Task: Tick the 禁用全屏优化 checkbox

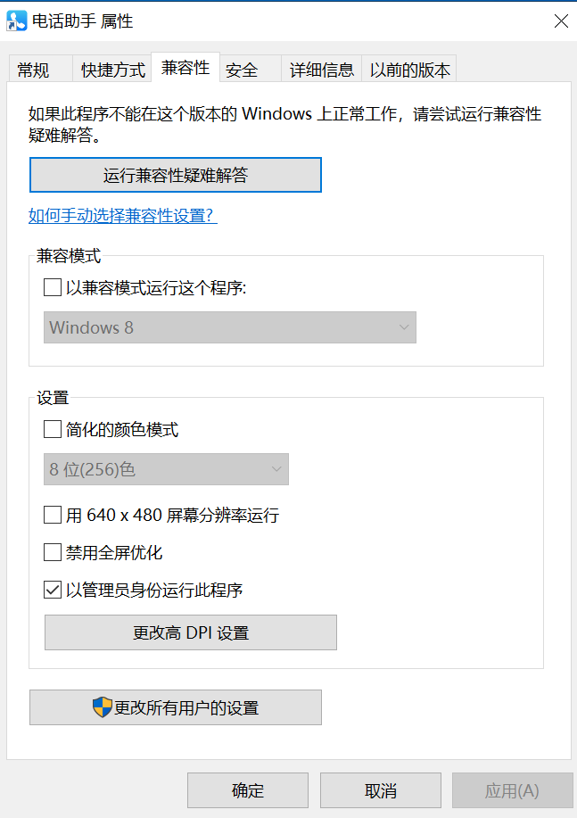Action: (52, 552)
